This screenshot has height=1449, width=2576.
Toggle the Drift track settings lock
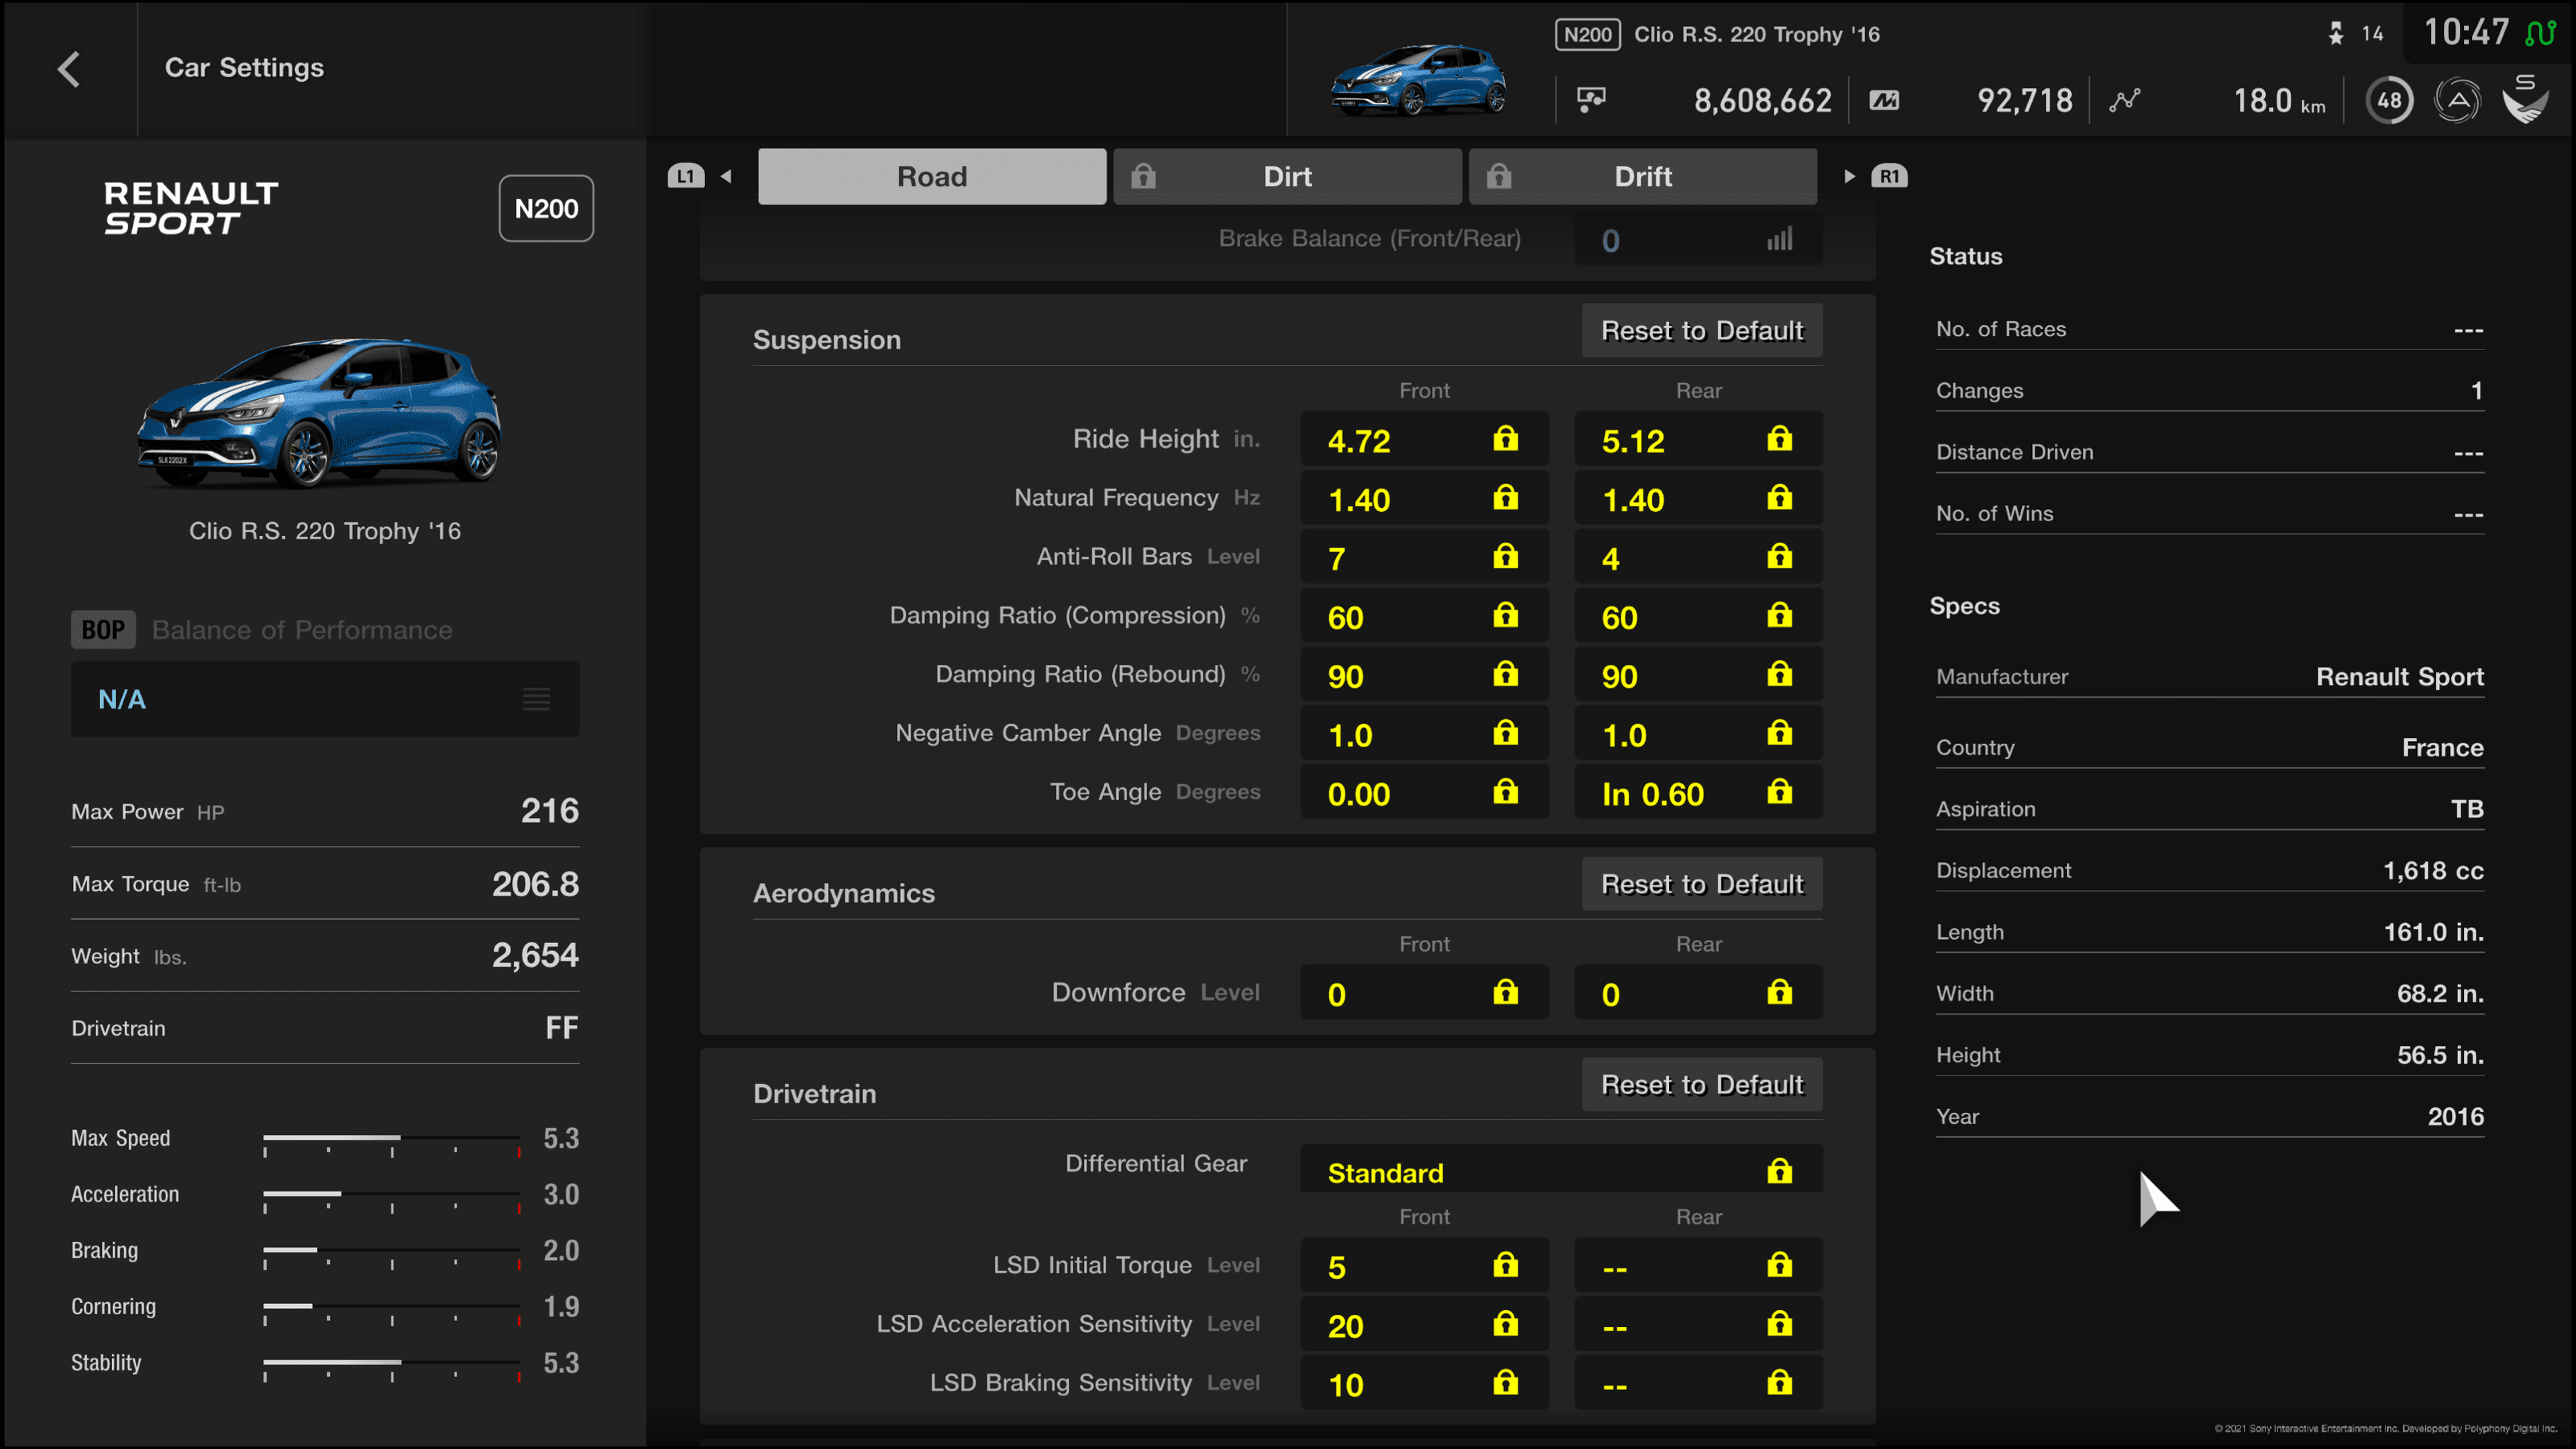1500,175
